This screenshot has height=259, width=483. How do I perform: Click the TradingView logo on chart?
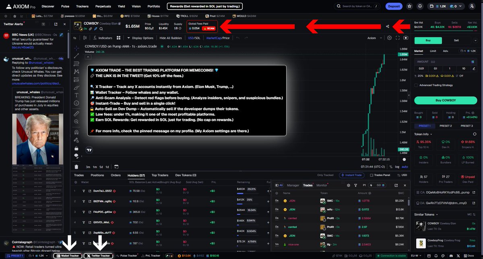pyautogui.click(x=90, y=150)
